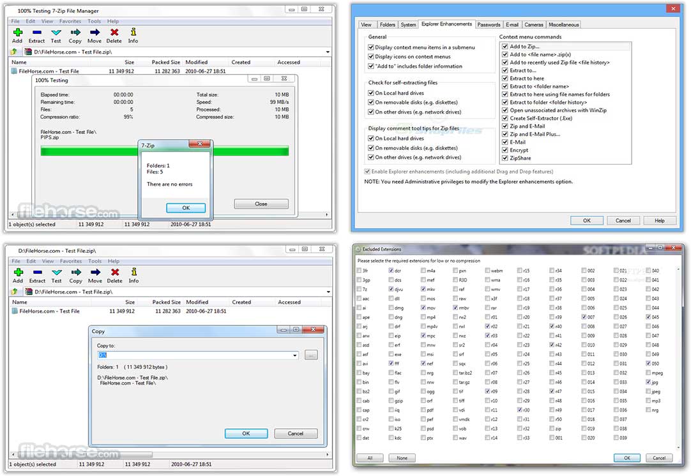691x476 pixels.
Task: Click the Move icon in the lower 7-Zip window
Action: 95,272
